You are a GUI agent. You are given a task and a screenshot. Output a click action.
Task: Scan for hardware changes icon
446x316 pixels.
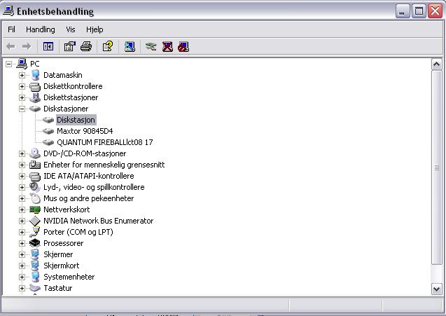130,46
